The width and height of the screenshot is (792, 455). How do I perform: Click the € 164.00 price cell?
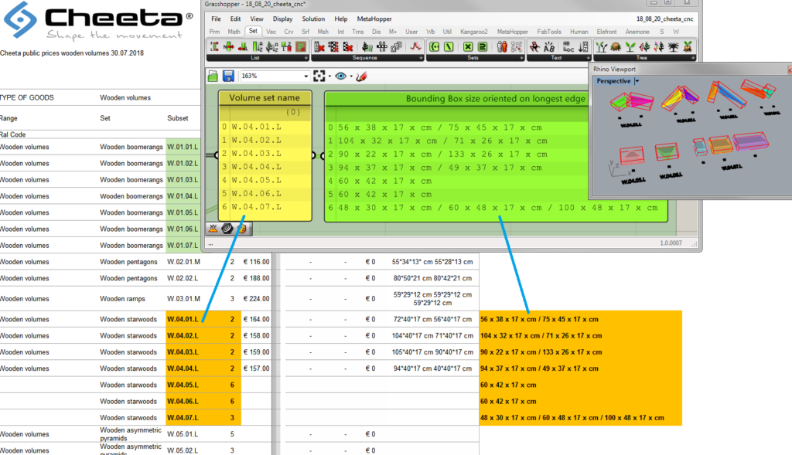pos(257,319)
